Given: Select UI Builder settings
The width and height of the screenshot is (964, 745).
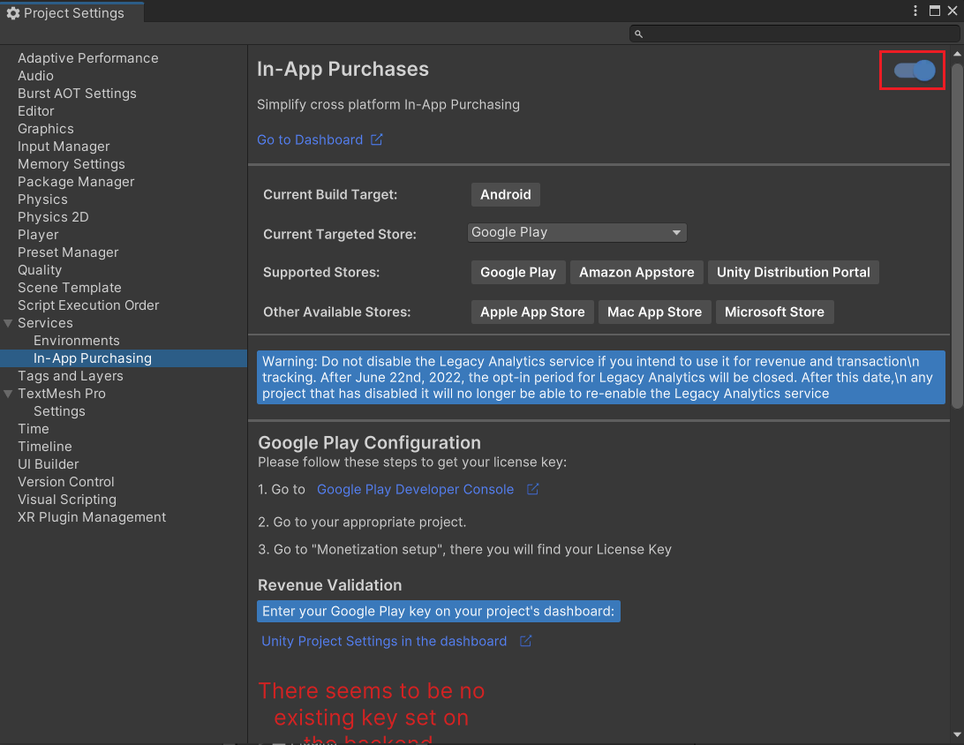Looking at the screenshot, I should [x=48, y=464].
